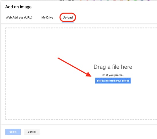Click the disabled Select button
The width and height of the screenshot is (157, 139).
click(13, 132)
